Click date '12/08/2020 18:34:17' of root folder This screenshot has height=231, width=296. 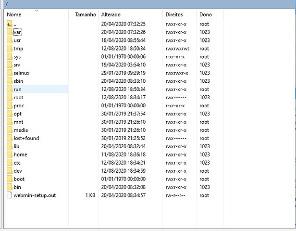pyautogui.click(x=123, y=97)
